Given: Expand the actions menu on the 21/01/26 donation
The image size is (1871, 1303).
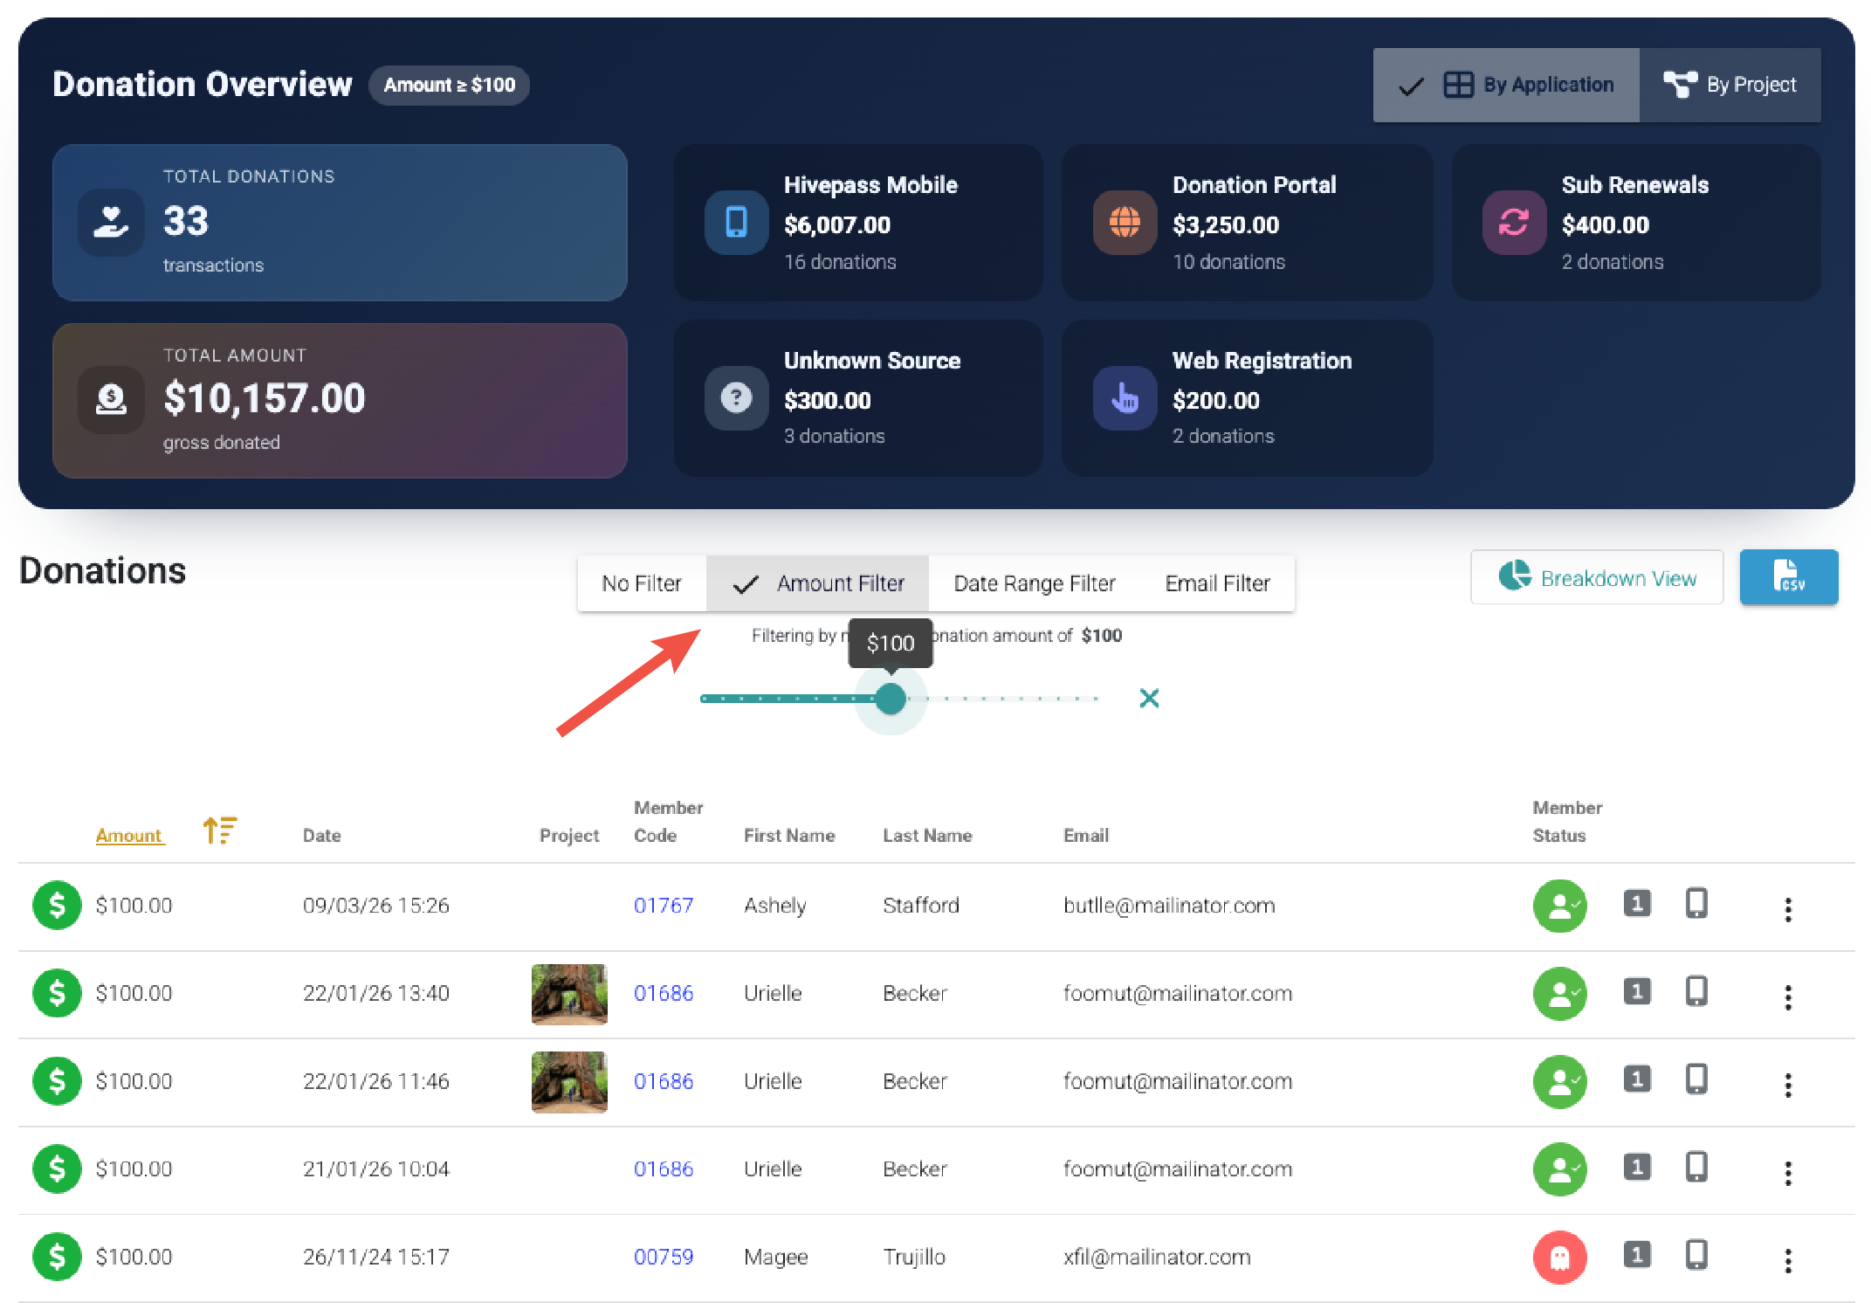Looking at the screenshot, I should pyautogui.click(x=1787, y=1173).
